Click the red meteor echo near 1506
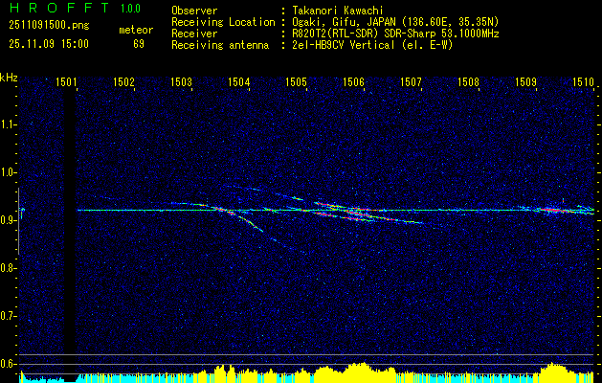The image size is (602, 383). (x=359, y=214)
